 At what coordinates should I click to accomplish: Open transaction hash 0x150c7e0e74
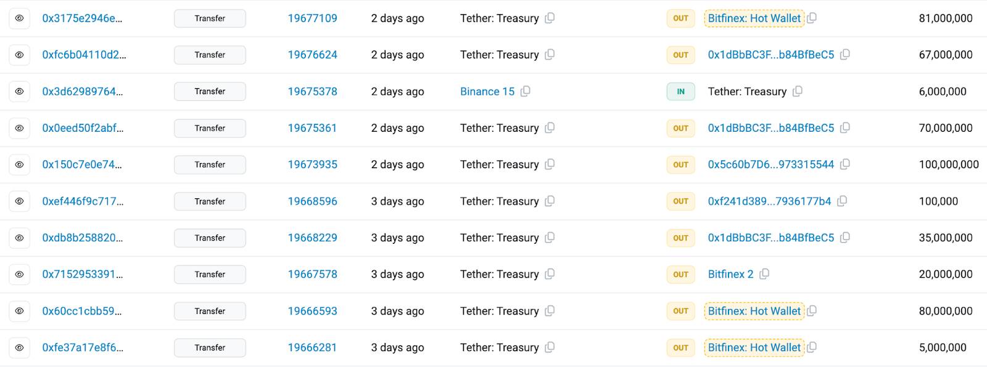(82, 164)
